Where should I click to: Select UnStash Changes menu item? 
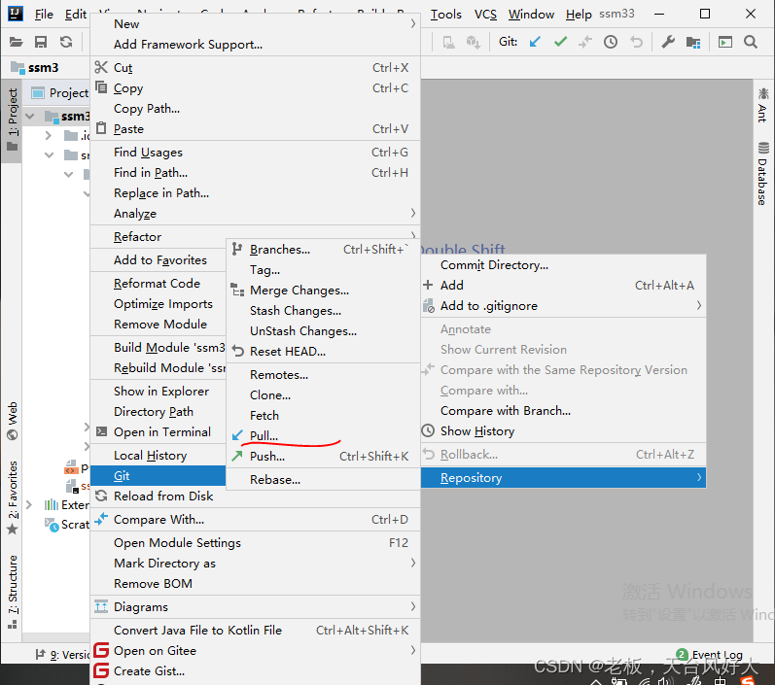[323, 331]
